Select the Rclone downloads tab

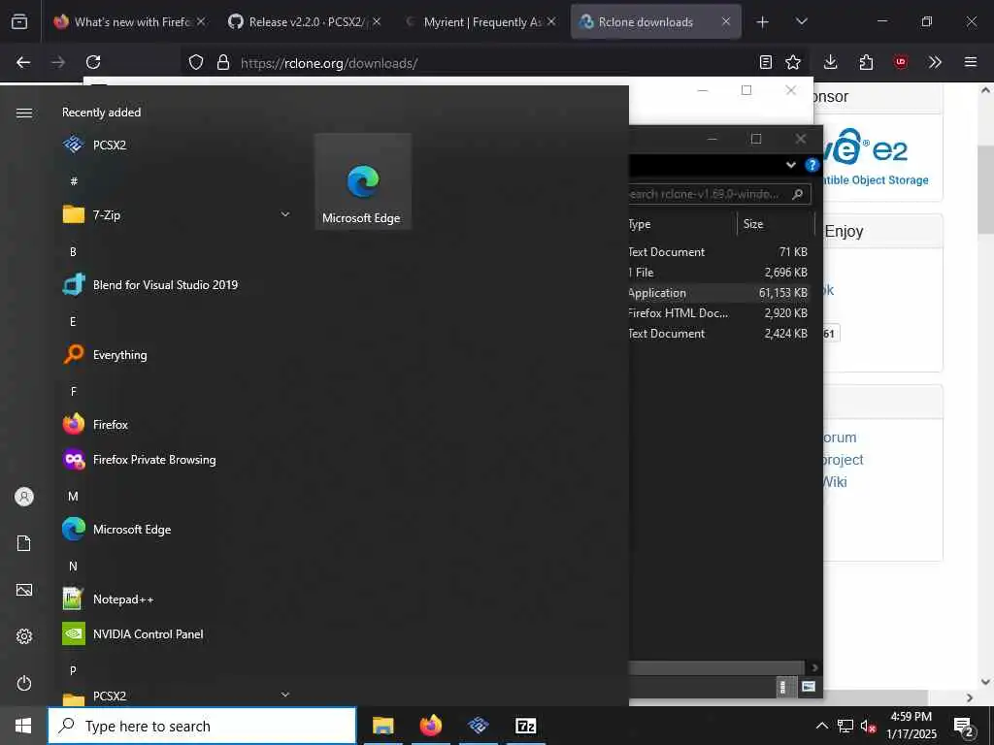pos(655,21)
